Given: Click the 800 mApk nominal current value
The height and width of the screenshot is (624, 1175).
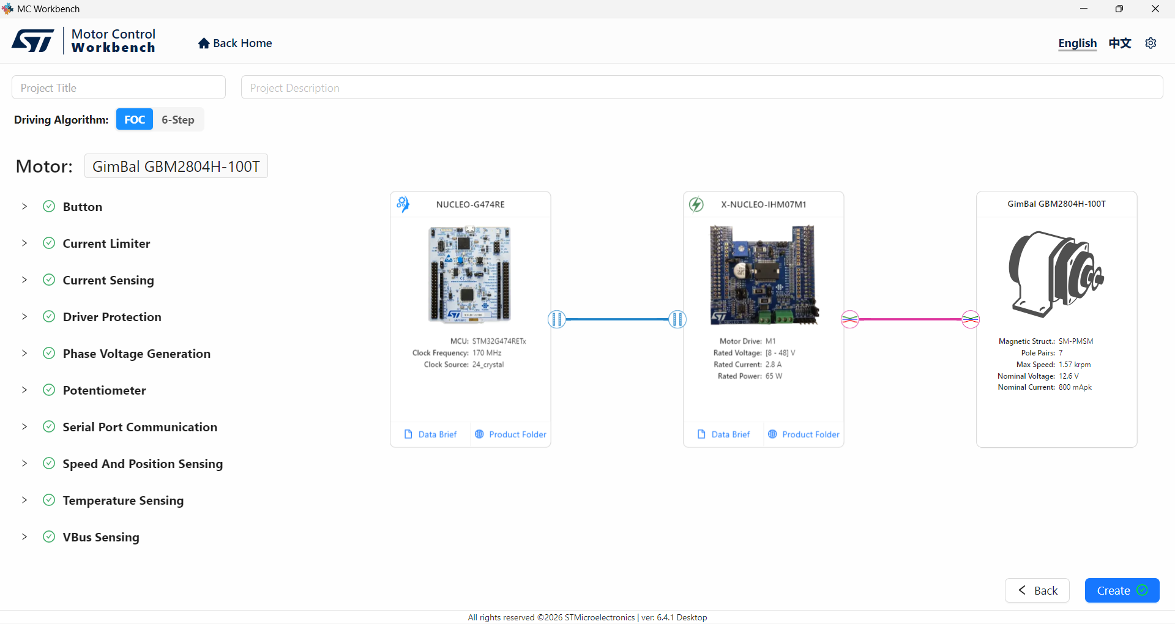Looking at the screenshot, I should [x=1075, y=387].
